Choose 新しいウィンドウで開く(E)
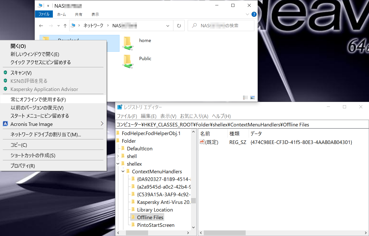The width and height of the screenshot is (369, 236). click(x=53, y=54)
